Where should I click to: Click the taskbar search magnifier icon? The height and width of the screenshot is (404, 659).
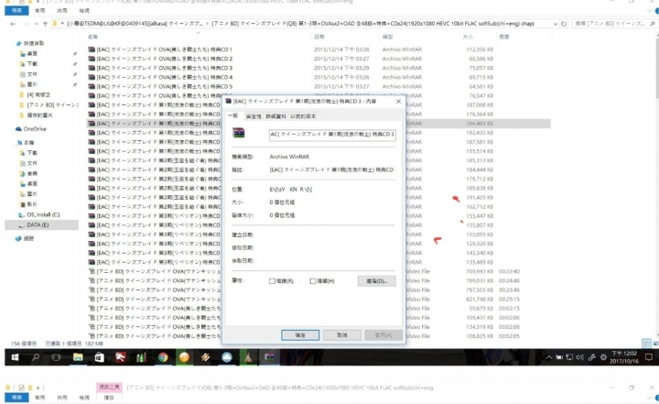click(x=36, y=357)
